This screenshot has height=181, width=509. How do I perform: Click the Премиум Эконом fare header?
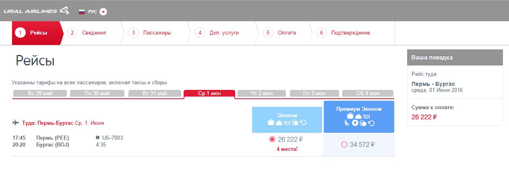[359, 109]
